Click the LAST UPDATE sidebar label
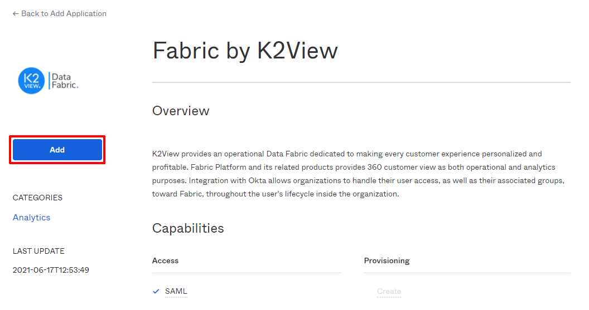Viewport: 589px width, 310px height. pos(38,251)
